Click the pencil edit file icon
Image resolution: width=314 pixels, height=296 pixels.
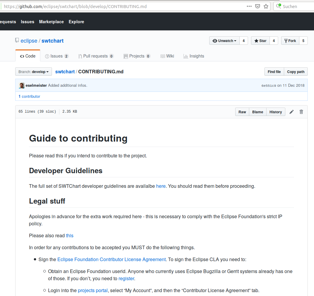click(292, 112)
